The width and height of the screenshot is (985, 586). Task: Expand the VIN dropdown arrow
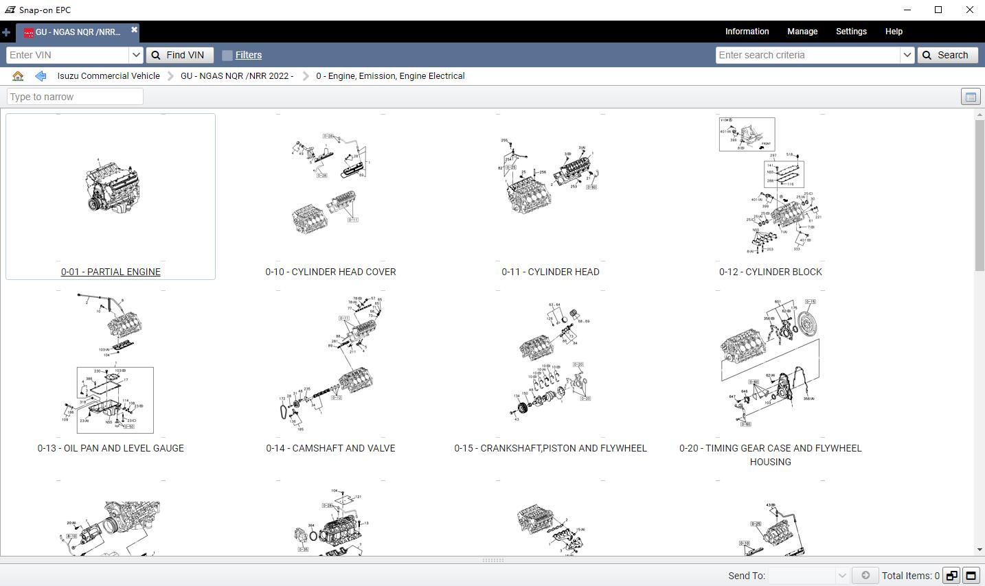pyautogui.click(x=136, y=55)
